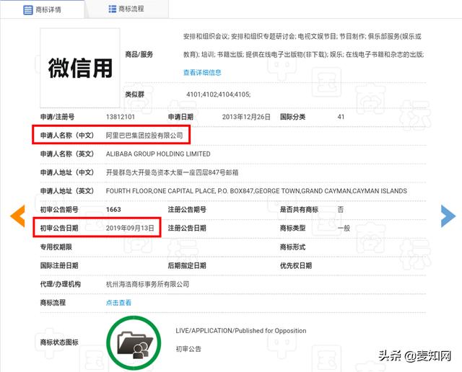Image resolution: width=462 pixels, height=372 pixels.
Task: Click the 注册公告期号 label
Action: 187,210
